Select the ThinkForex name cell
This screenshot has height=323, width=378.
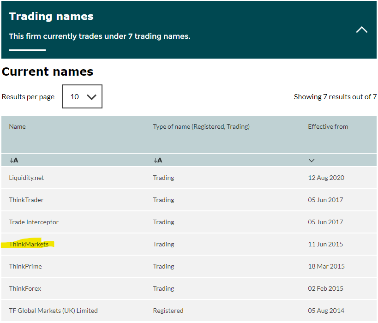pos(25,288)
